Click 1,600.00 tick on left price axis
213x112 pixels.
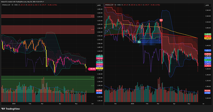click(100, 24)
